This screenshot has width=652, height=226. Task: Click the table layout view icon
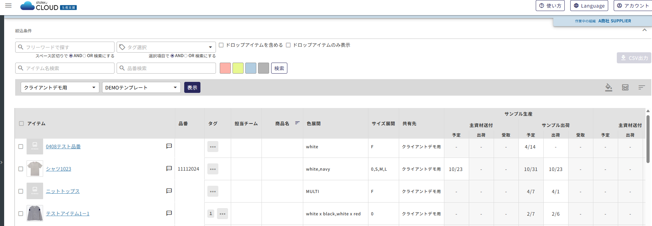point(625,87)
